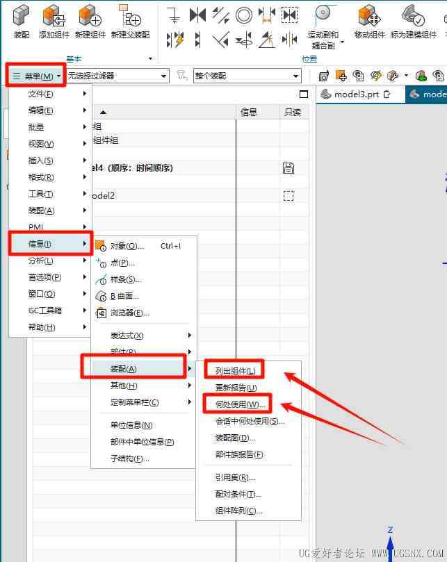This screenshot has width=447, height=562.
Task: Open the 工具(T) menu item
Action: pyautogui.click(x=50, y=194)
